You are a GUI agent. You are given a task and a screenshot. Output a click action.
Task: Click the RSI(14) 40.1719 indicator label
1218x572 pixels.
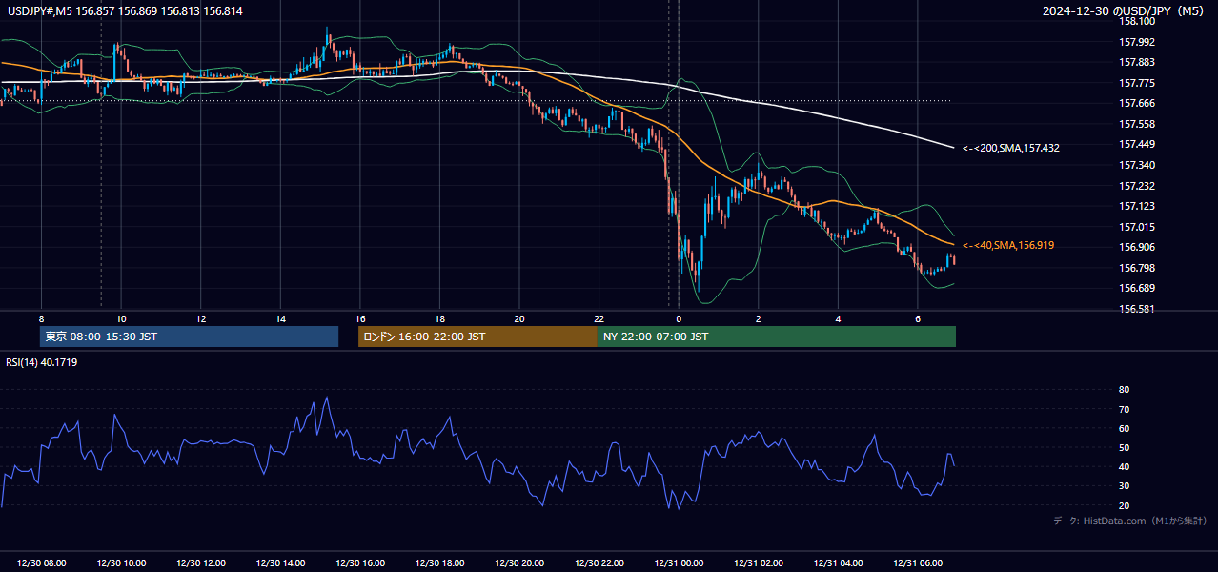[42, 362]
